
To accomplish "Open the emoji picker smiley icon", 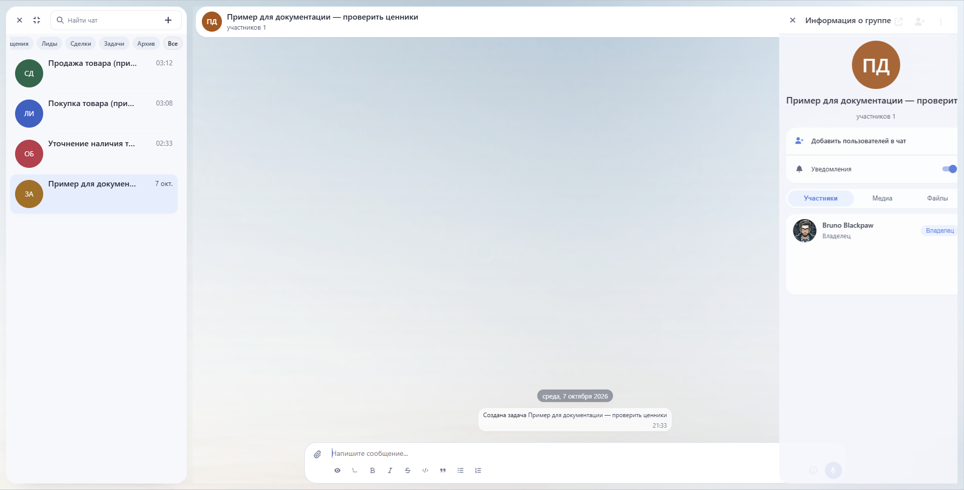I will pos(813,470).
